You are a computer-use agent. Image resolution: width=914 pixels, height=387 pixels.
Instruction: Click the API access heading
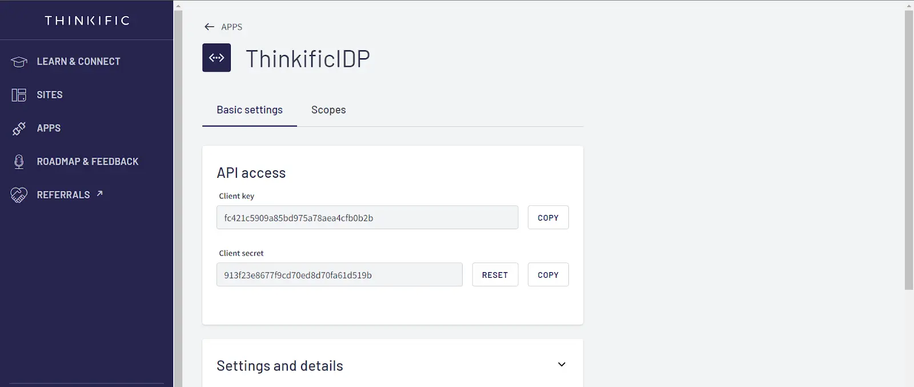(251, 173)
